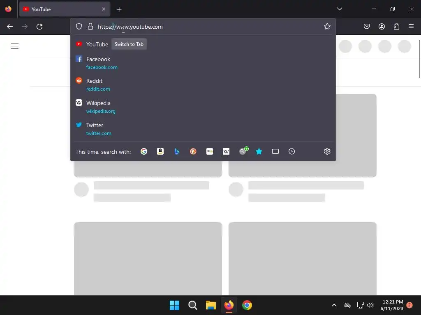Open the volume speaker tray icon
The height and width of the screenshot is (315, 421).
tap(370, 305)
